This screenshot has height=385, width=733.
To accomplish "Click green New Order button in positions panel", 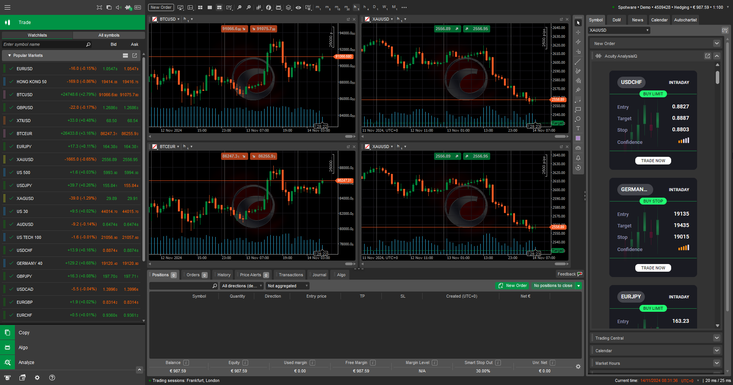I will coord(513,286).
